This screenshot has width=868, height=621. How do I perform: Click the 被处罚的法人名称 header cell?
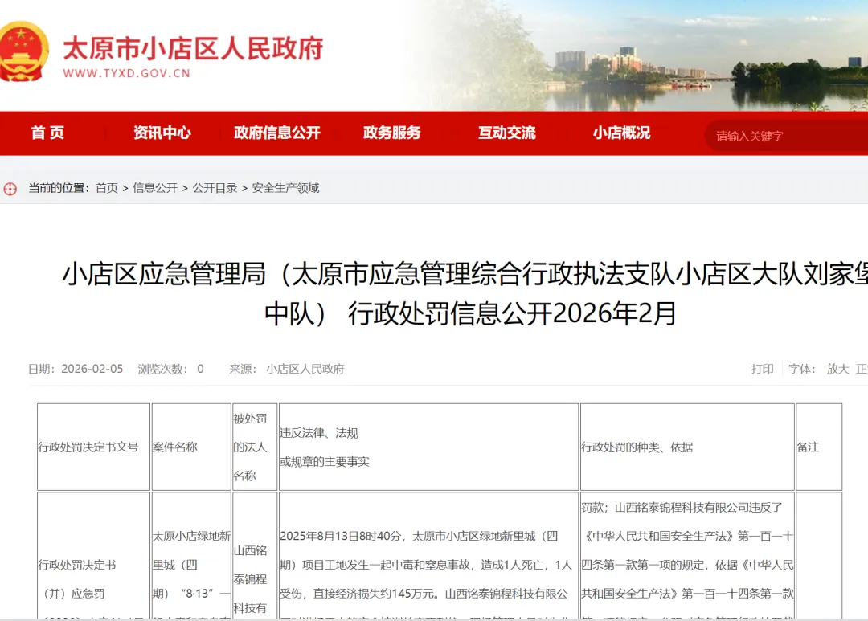coord(255,447)
